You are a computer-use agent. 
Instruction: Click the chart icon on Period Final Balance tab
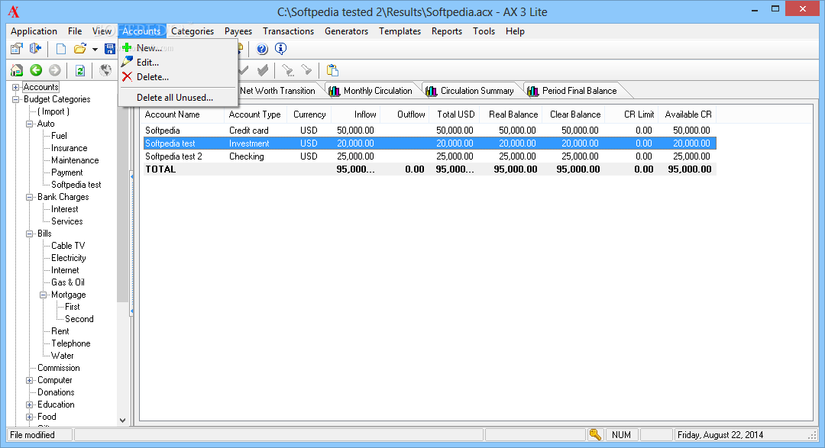tap(533, 91)
